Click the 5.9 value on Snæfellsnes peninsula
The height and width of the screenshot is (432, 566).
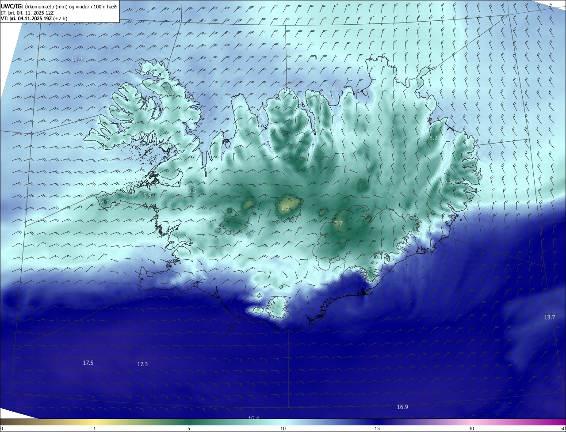point(148,195)
